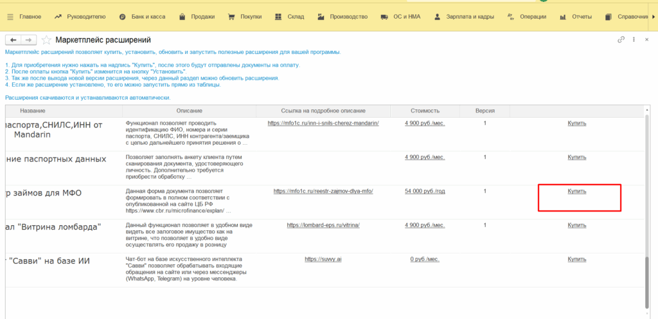Open the hamburger menu icon before Главное
The height and width of the screenshot is (319, 658).
(10, 17)
